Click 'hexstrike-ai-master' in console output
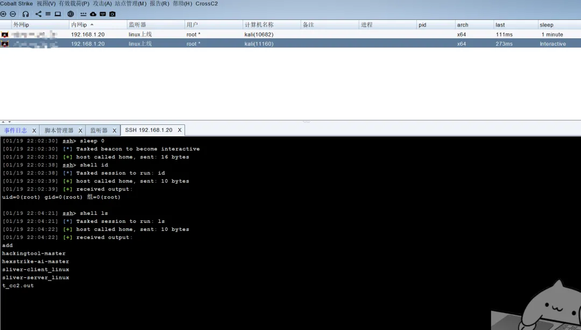 point(36,262)
